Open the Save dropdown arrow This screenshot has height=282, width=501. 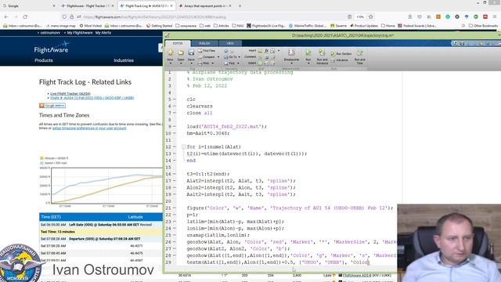(x=191, y=63)
